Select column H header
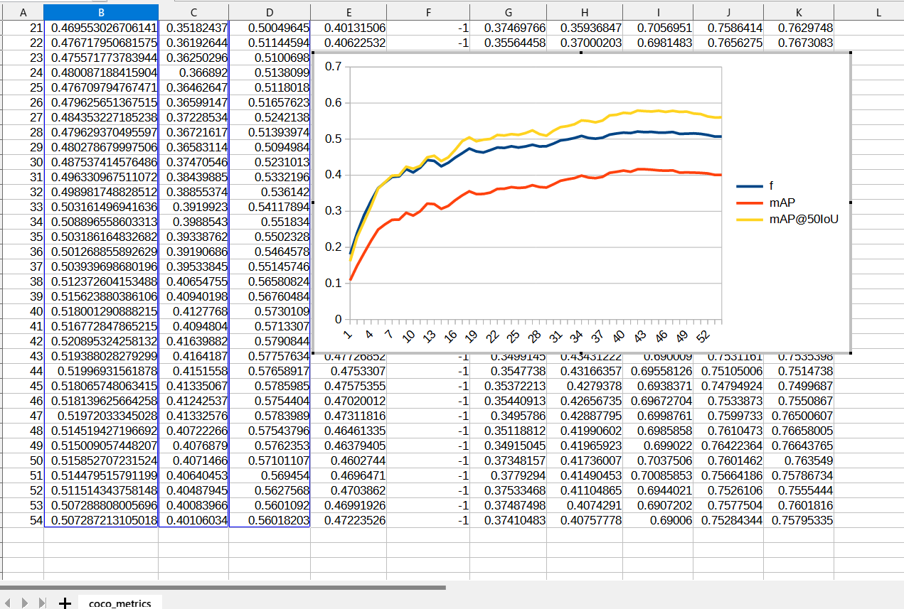 (x=585, y=12)
